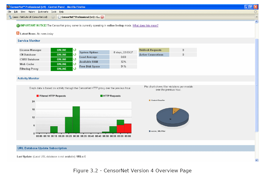Click the green bar at 08:15

tap(54, 130)
